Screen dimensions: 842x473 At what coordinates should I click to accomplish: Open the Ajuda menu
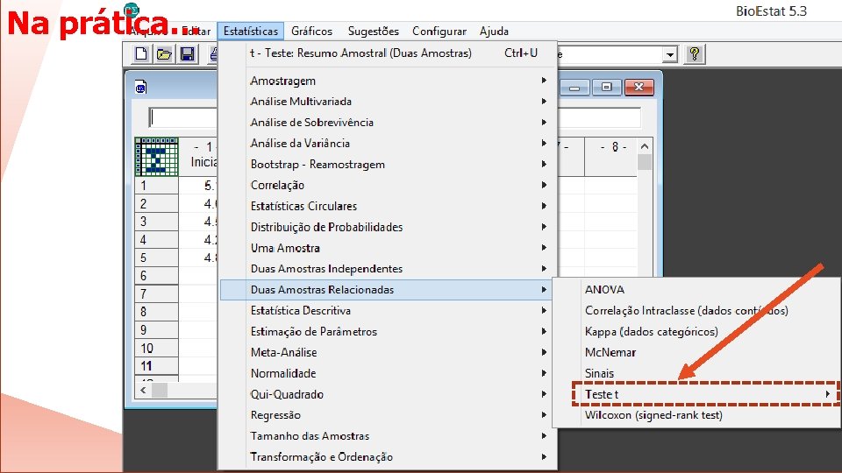pyautogui.click(x=494, y=32)
